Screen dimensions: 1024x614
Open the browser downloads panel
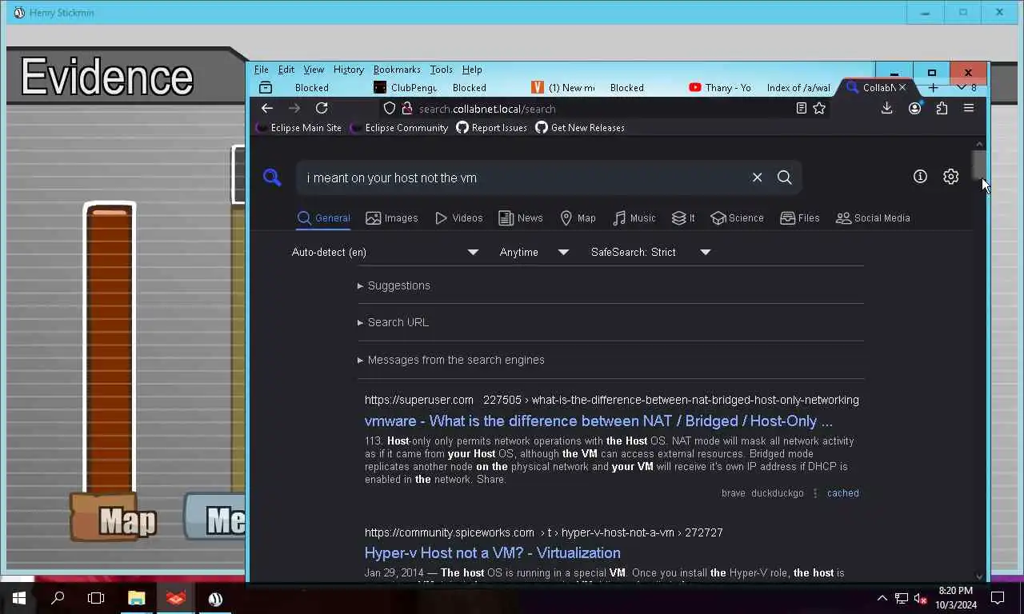tap(886, 108)
